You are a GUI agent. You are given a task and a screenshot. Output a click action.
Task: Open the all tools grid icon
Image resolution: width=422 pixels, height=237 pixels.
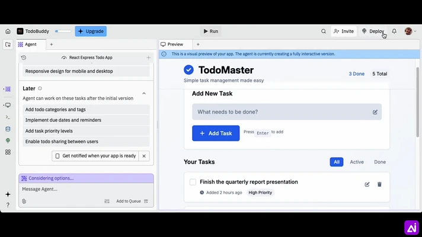(x=8, y=152)
